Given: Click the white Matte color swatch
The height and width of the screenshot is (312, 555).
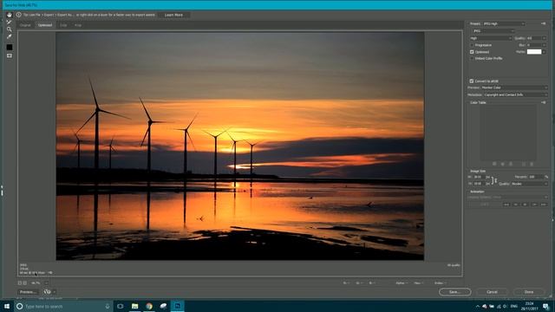Looking at the screenshot, I should 534,52.
